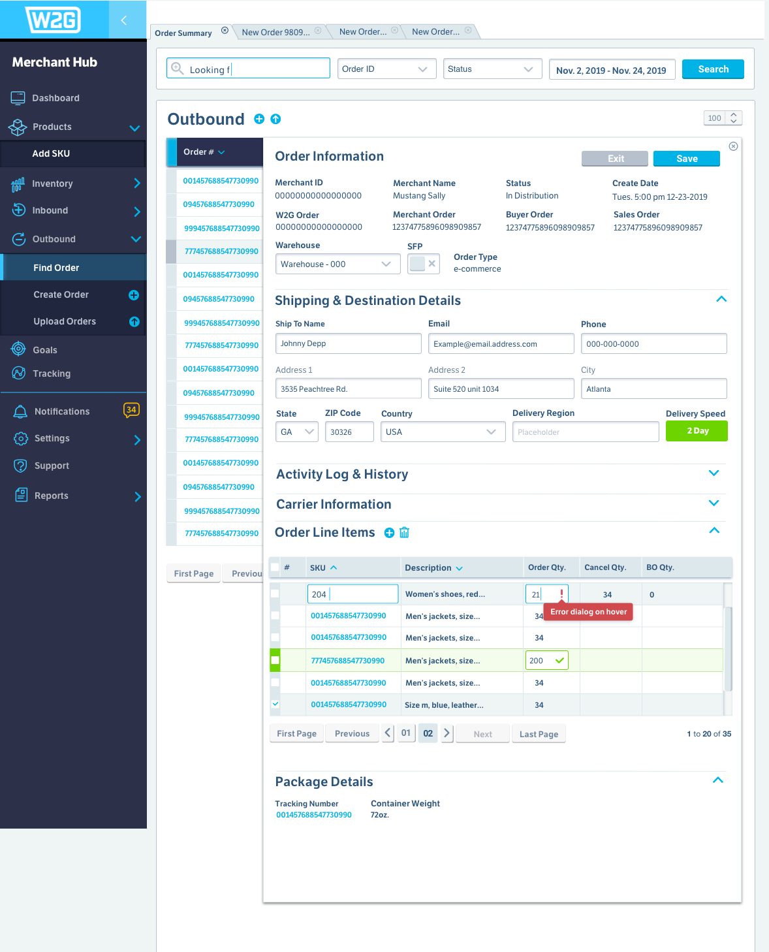Click the magnifier icon in search box

177,69
